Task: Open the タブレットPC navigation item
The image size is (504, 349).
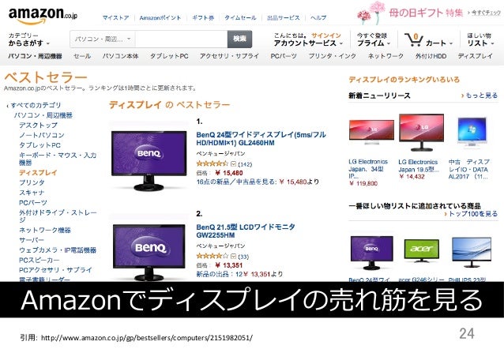Action: click(x=169, y=56)
